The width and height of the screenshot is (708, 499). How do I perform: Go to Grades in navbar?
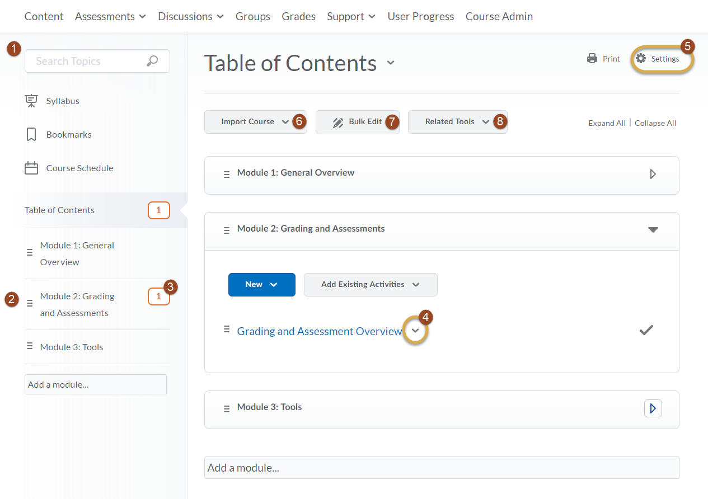point(299,16)
